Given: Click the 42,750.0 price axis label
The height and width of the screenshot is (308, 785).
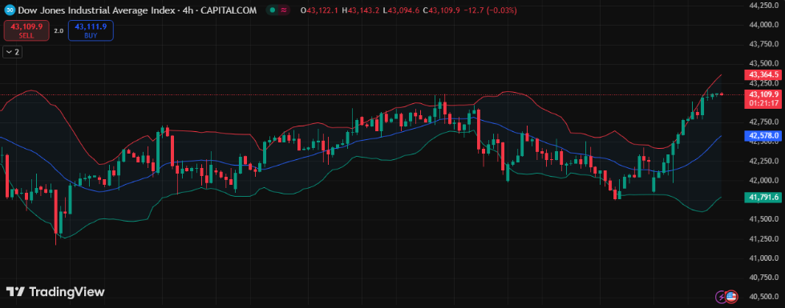Looking at the screenshot, I should pyautogui.click(x=764, y=122).
